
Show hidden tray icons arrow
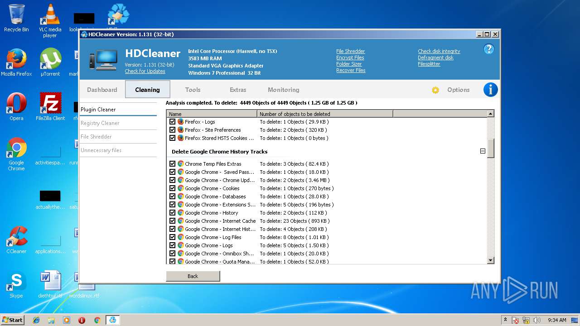click(505, 320)
